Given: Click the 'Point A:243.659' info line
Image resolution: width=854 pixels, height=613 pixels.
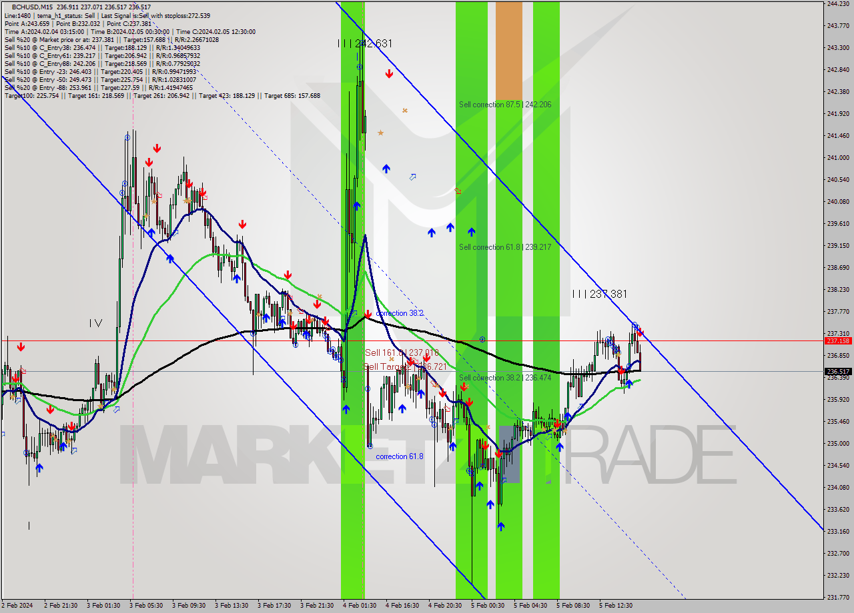Looking at the screenshot, I should [78, 23].
